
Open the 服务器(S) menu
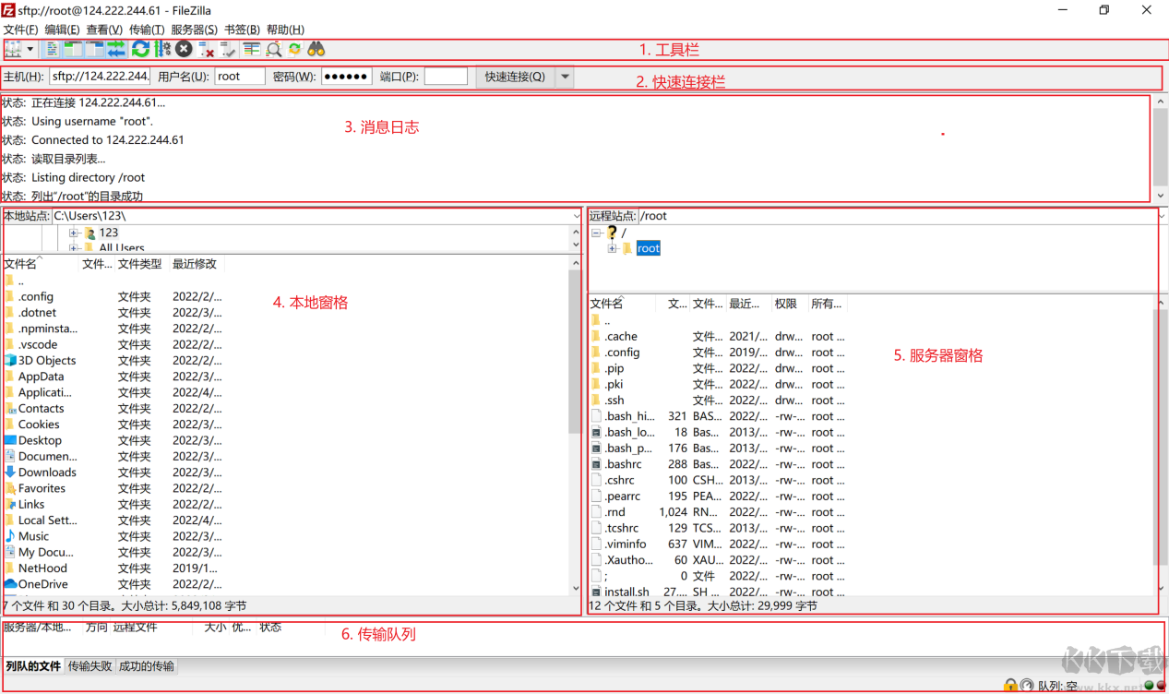pos(194,30)
